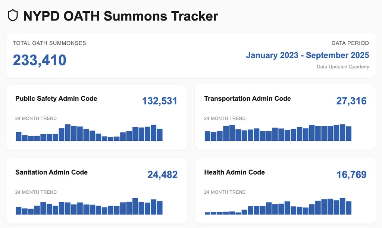Click the 132,531 Public Safety count

160,101
